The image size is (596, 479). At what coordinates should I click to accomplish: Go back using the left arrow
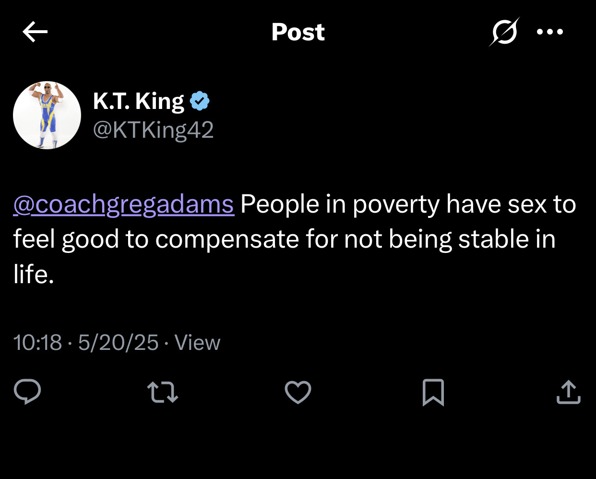(x=35, y=32)
